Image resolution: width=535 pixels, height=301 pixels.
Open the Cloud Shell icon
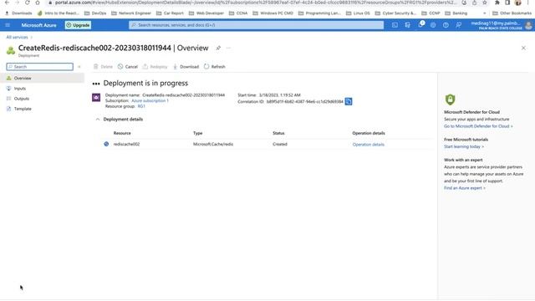(395, 25)
